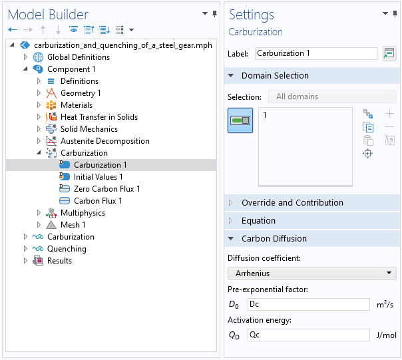Click the Zoom to Selection icon
This screenshot has height=360, width=402.
coord(368,154)
